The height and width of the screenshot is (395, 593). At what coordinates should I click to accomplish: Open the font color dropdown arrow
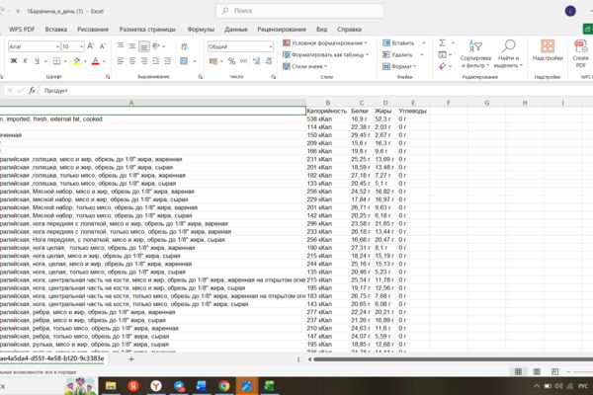pos(104,61)
